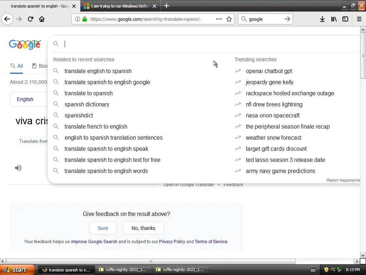Click the Sure feedback button
This screenshot has height=275, width=366.
[x=103, y=228]
